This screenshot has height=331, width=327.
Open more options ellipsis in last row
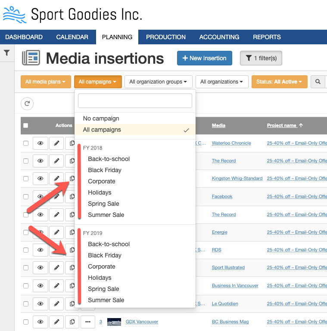click(x=88, y=322)
